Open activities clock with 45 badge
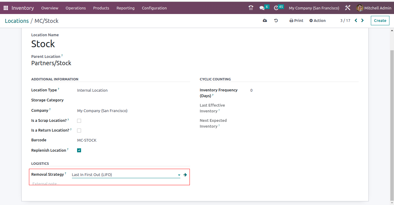 (277, 8)
